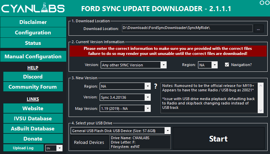This screenshot has height=154, width=270.
Task: Click the Drive Letter: F: text
Action: pos(123,142)
